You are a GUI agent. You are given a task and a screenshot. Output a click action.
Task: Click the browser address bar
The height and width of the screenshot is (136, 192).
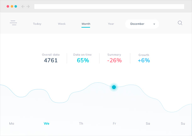tap(109, 6)
